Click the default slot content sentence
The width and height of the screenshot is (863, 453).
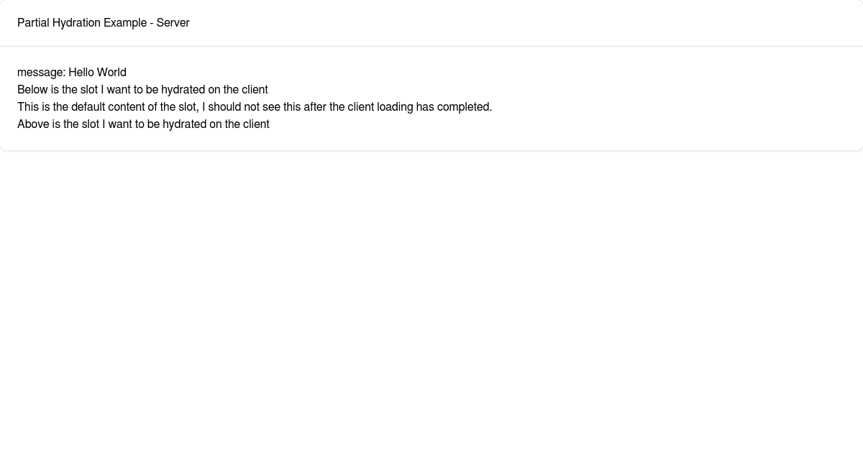(x=255, y=107)
